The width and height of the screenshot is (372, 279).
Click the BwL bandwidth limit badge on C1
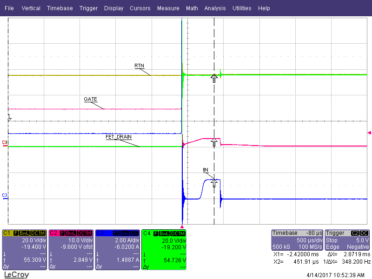24,233
